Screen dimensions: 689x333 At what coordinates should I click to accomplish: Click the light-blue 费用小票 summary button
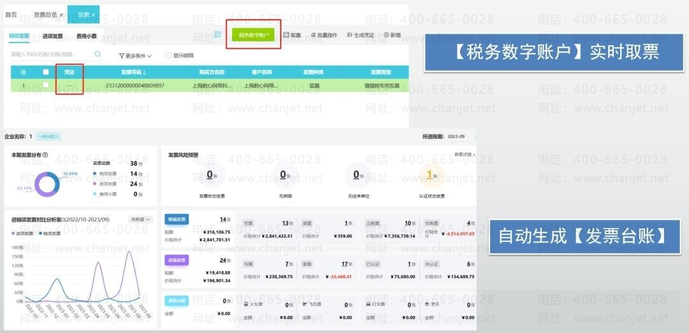[177, 301]
